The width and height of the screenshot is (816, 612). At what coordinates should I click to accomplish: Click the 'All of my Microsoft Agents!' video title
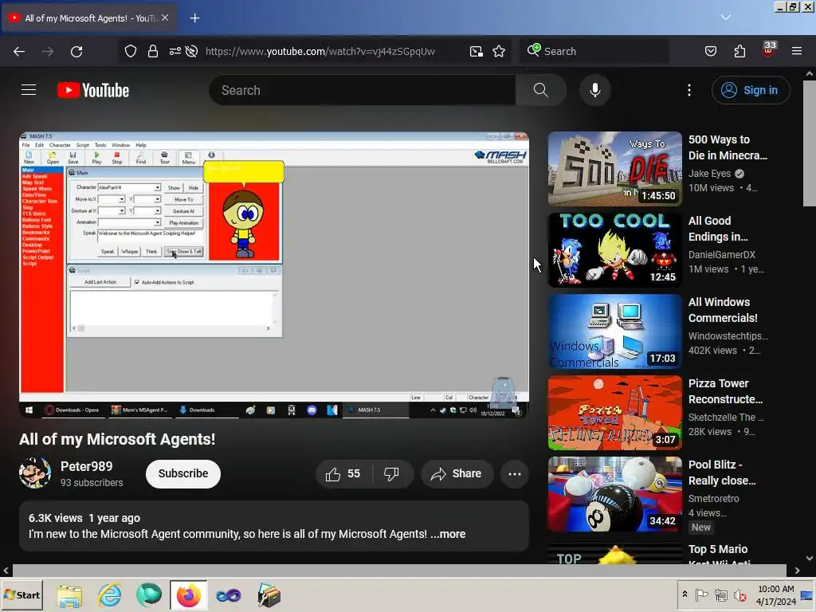click(x=117, y=439)
